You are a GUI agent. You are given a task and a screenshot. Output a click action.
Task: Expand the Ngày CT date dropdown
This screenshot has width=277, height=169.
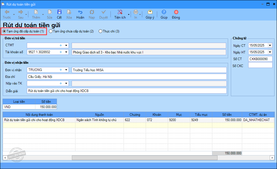pyautogui.click(x=270, y=45)
